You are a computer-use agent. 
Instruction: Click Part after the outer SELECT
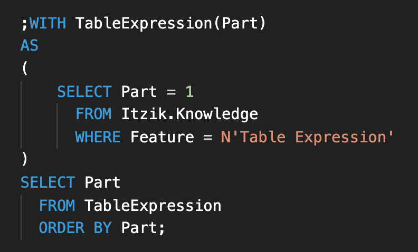coord(102,183)
